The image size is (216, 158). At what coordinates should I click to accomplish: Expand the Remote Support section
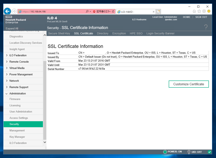pyautogui.click(x=7, y=87)
